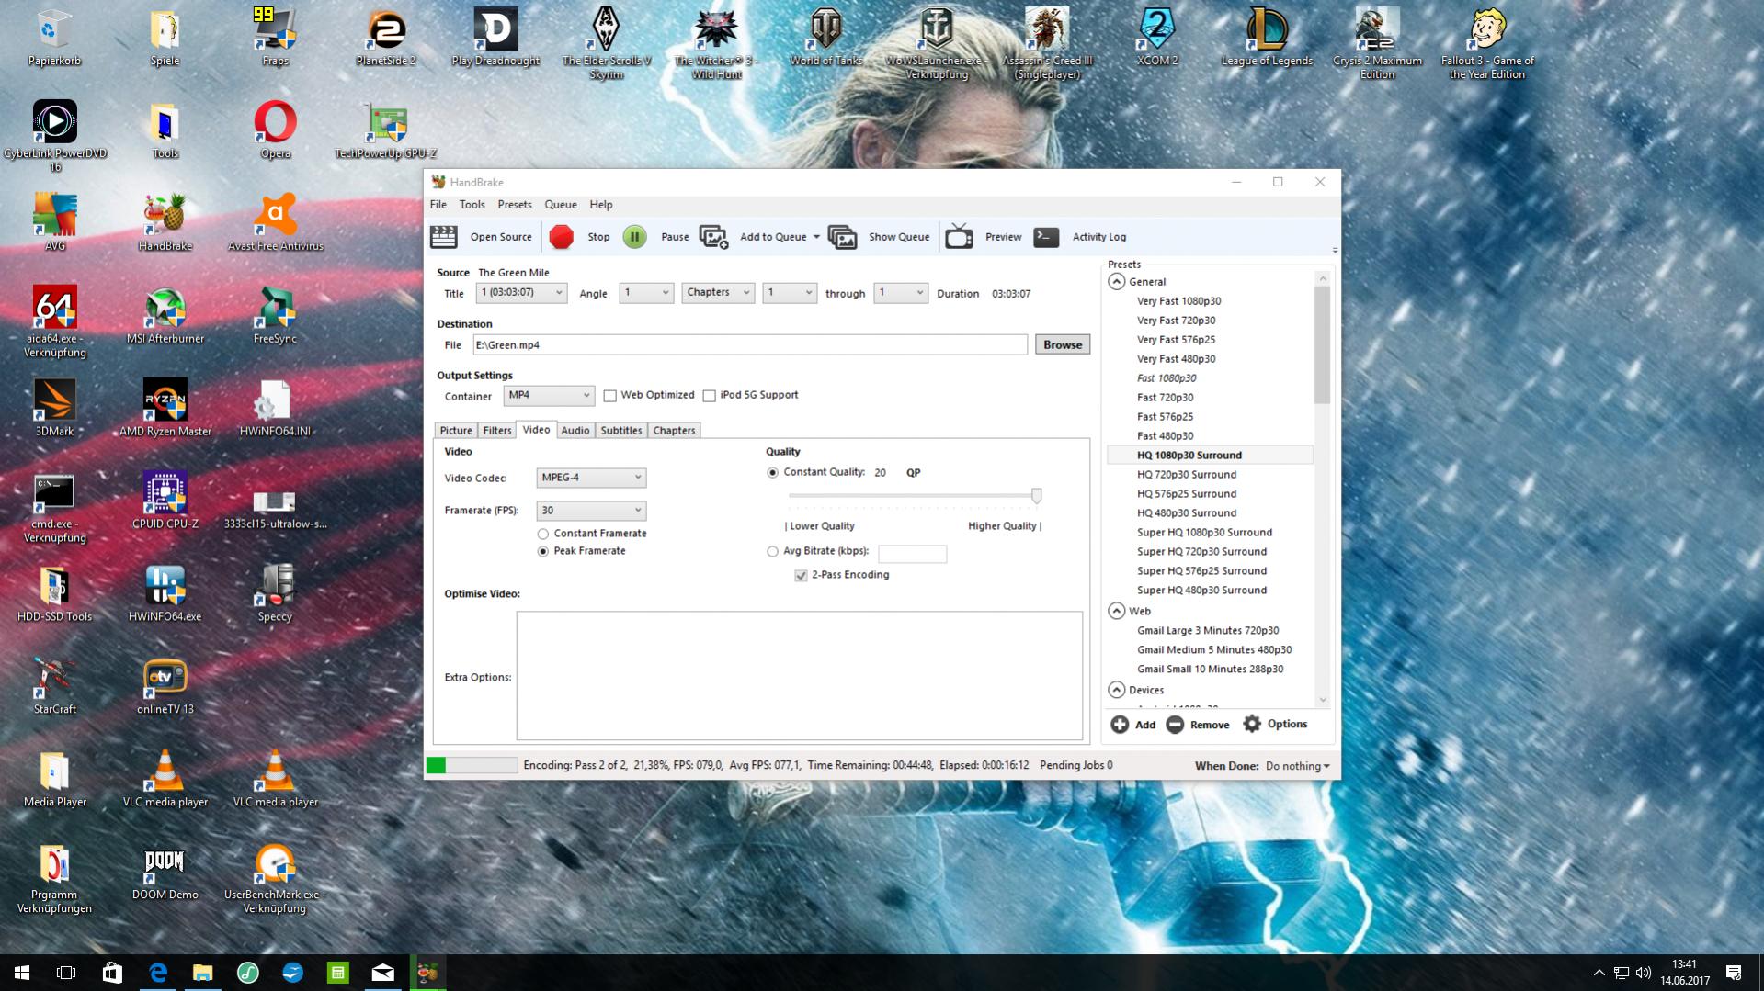Open the Show Queue icon
This screenshot has width=1764, height=991.
(x=842, y=237)
